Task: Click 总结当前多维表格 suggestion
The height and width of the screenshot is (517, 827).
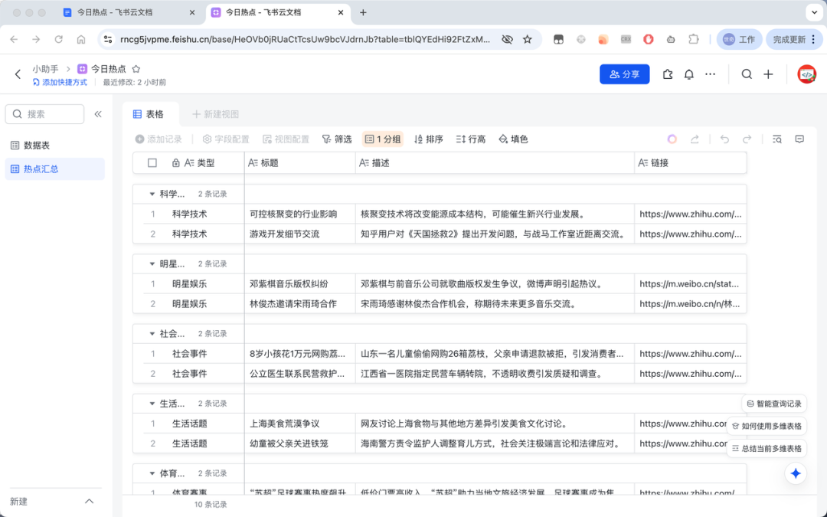Action: [767, 447]
